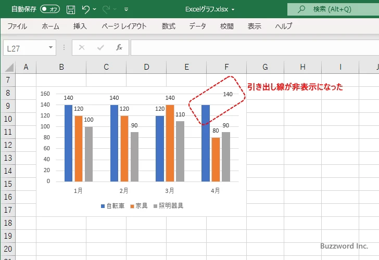Click the 自転車 legend label
This screenshot has width=379, height=260.
click(115, 206)
